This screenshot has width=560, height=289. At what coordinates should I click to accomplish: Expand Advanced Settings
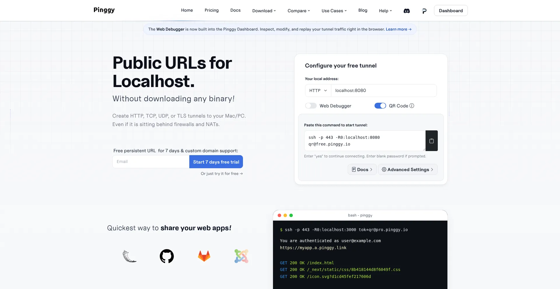pyautogui.click(x=408, y=169)
